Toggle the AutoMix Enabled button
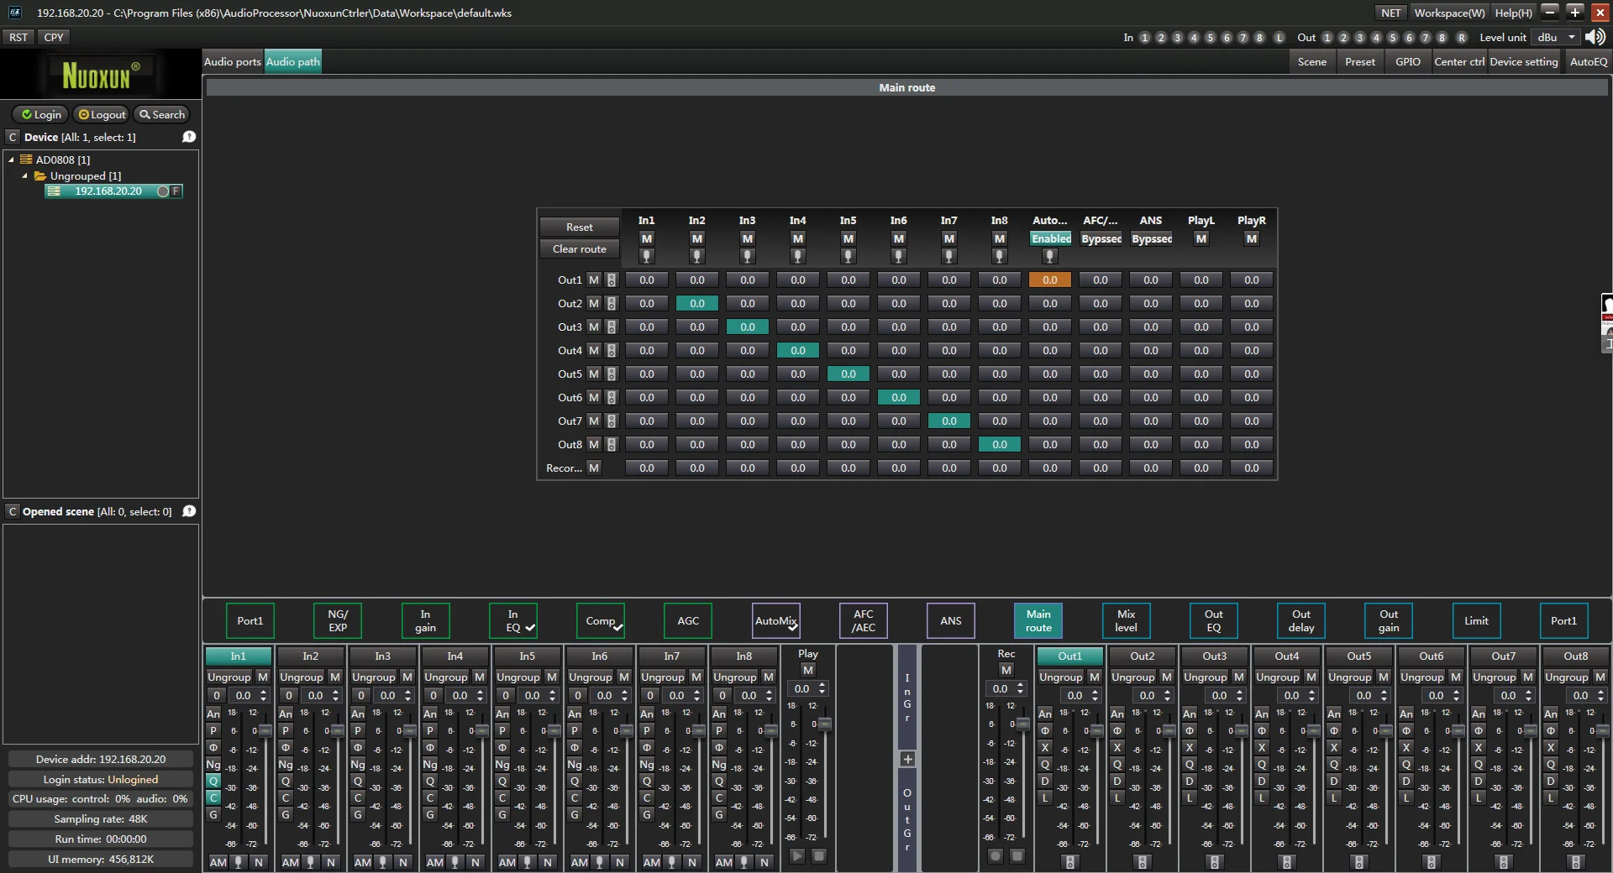Screen dimensions: 1613x873 [x=1050, y=239]
